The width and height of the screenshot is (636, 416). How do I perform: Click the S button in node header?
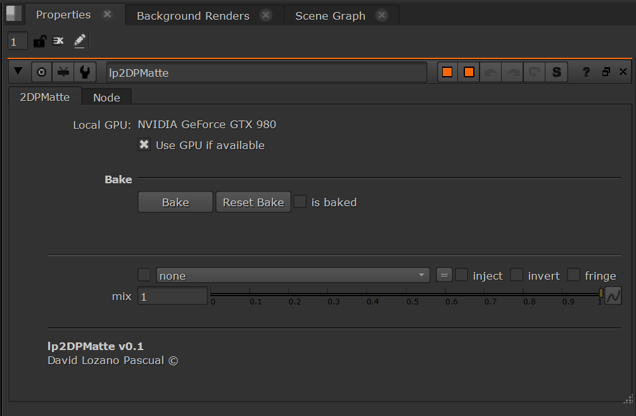556,72
